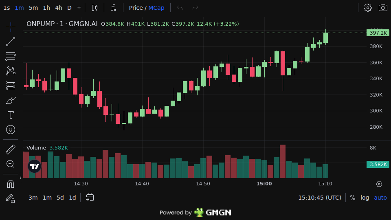
Task: Expand the timeframe dropdown chevron
Action: pyautogui.click(x=79, y=8)
